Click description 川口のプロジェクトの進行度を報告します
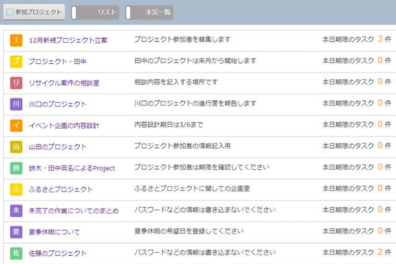The height and width of the screenshot is (264, 396). (x=196, y=103)
